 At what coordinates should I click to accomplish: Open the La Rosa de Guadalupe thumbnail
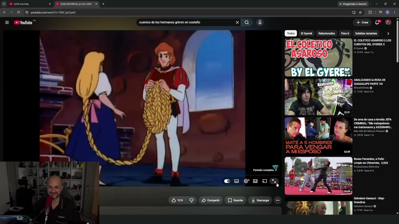tap(318, 97)
